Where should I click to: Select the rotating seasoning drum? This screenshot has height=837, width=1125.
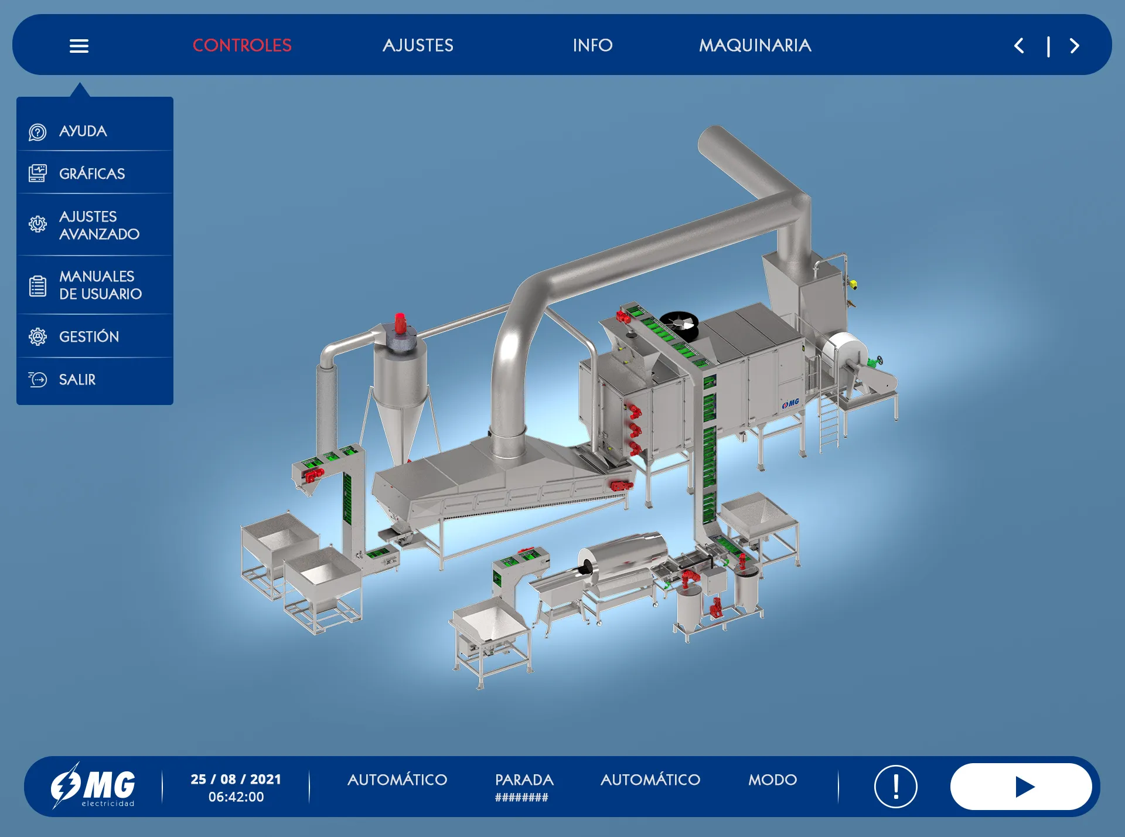[623, 557]
